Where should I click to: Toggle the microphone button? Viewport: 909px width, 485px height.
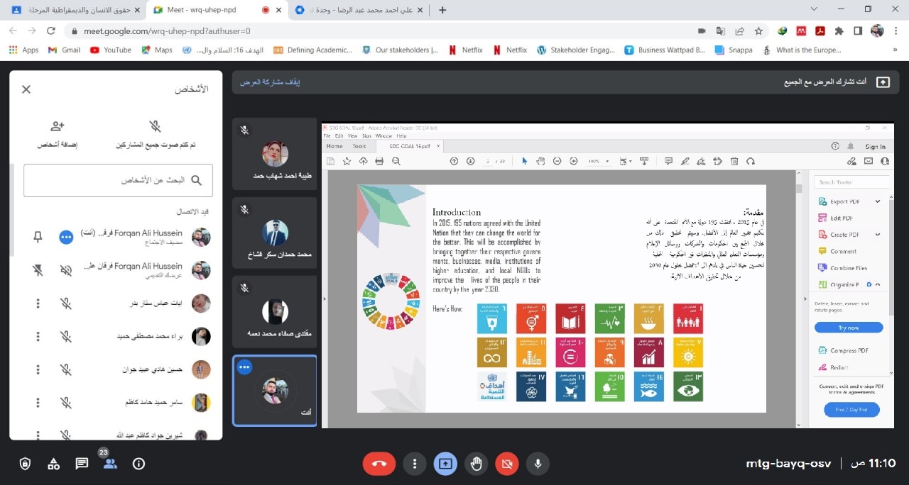pyautogui.click(x=538, y=464)
